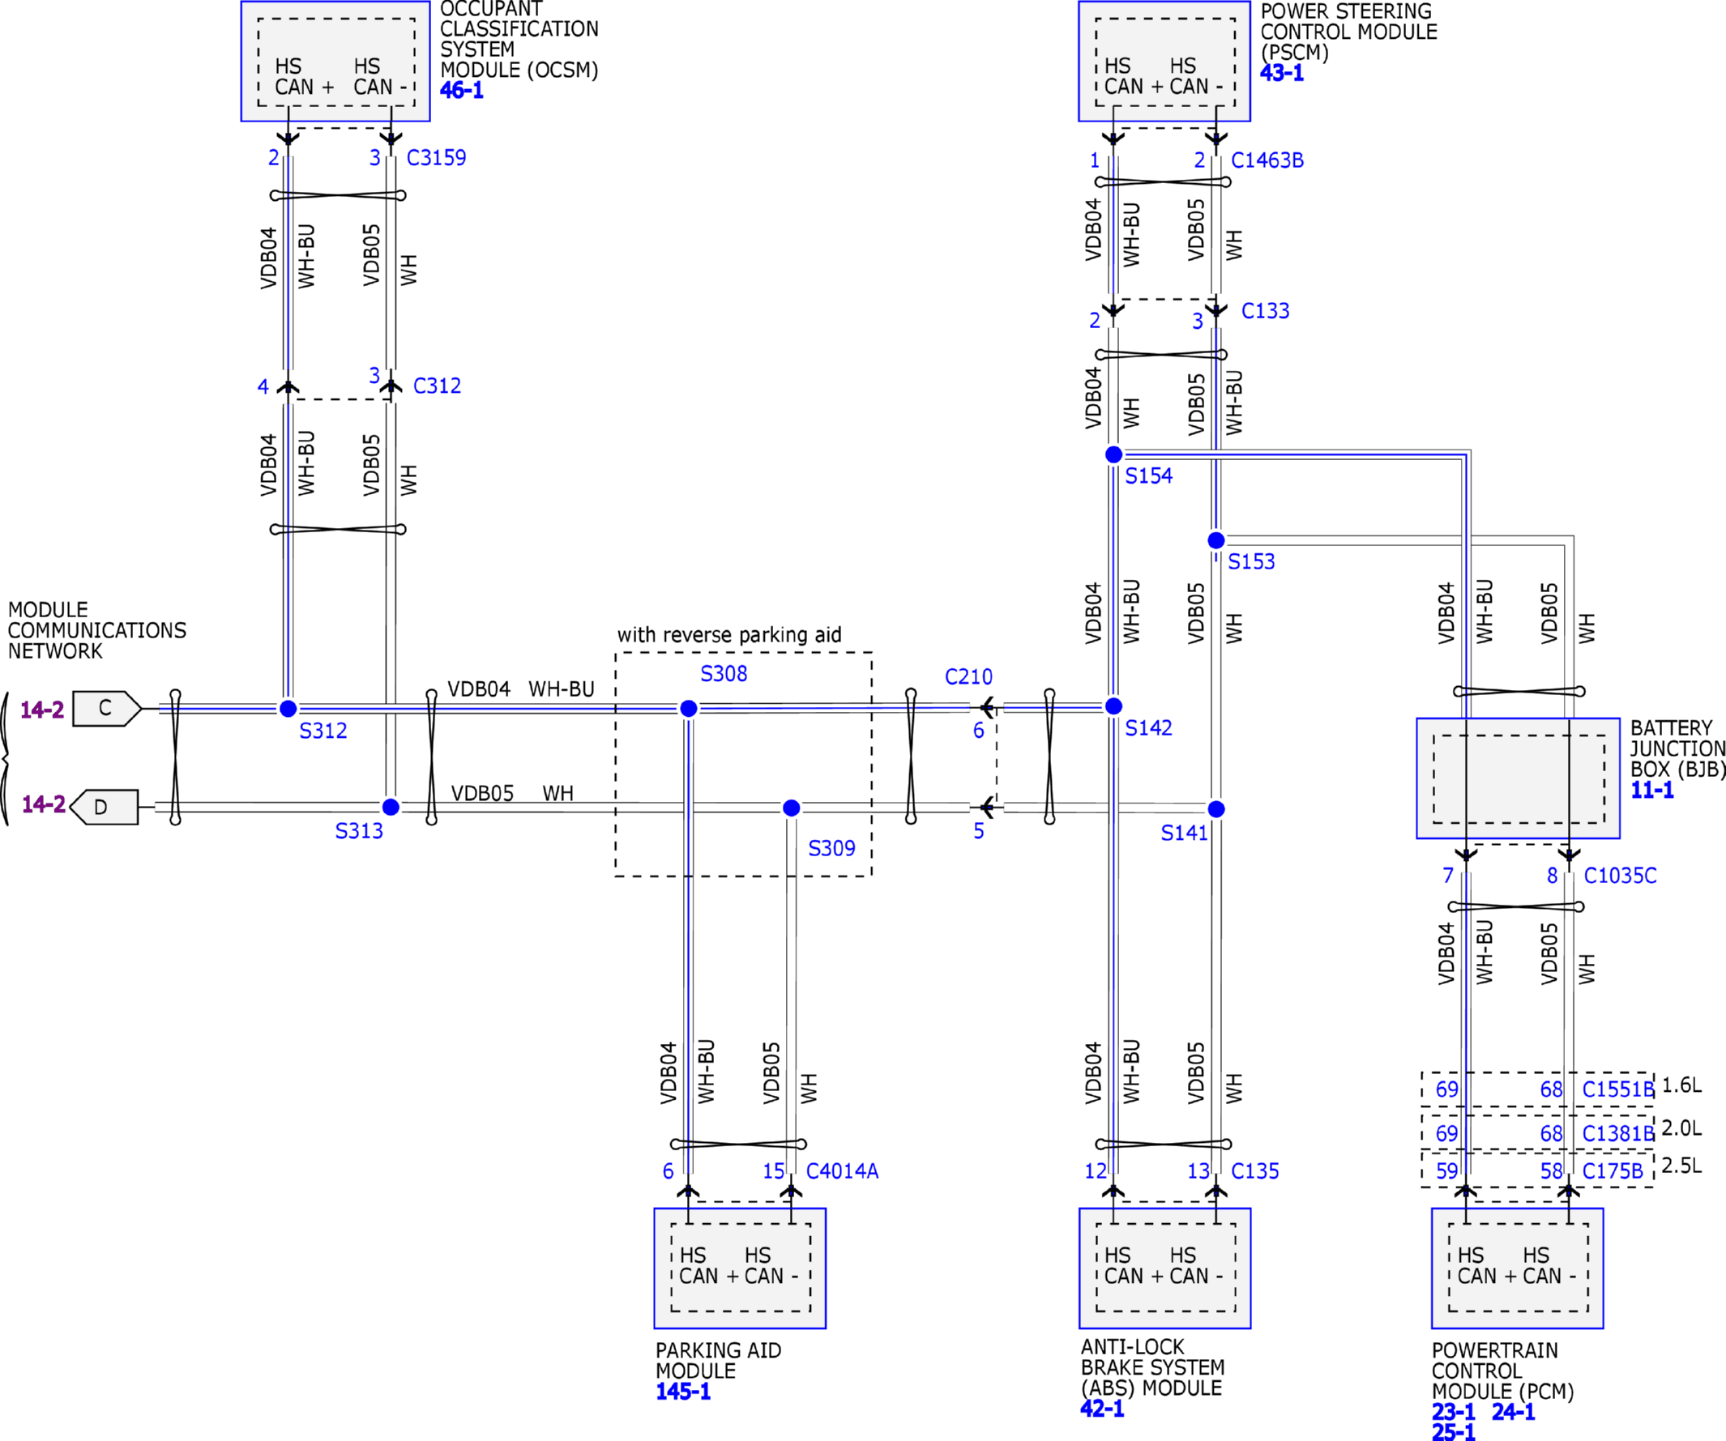Click the S309 splice point dot
Screen dimensions: 1726x1441
pyautogui.click(x=792, y=808)
